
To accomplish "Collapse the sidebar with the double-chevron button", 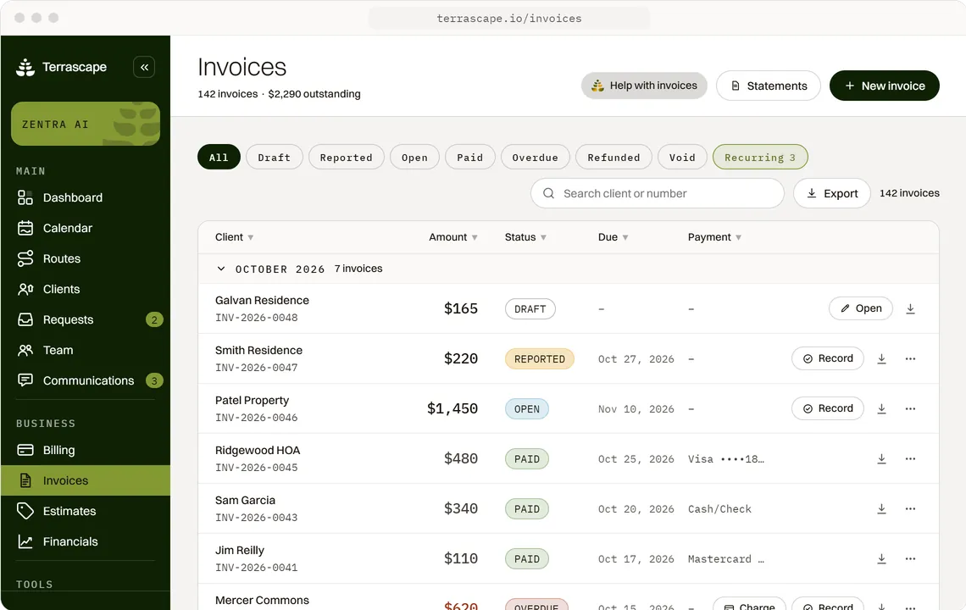I will click(x=143, y=67).
